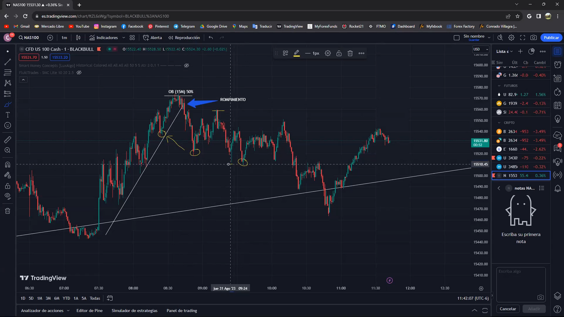Select the trend line drawing tool
The height and width of the screenshot is (317, 564).
click(7, 62)
